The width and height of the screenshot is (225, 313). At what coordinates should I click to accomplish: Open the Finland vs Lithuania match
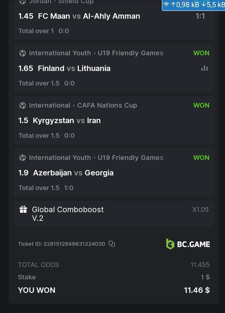tap(74, 68)
